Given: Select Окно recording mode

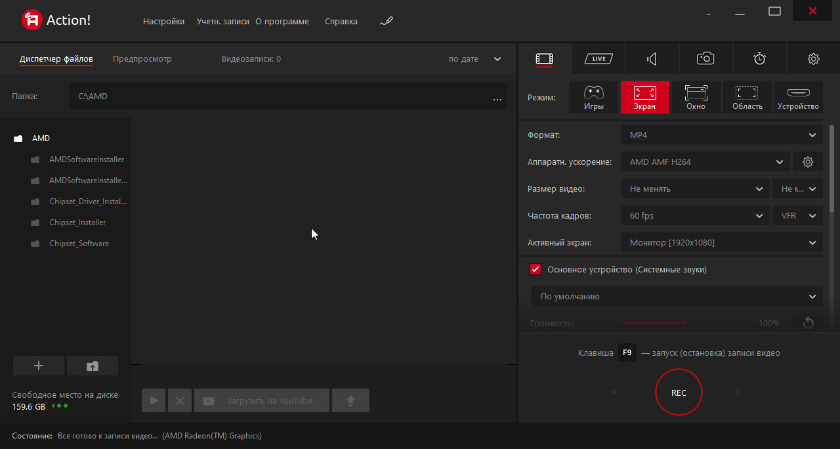Looking at the screenshot, I should click(696, 97).
